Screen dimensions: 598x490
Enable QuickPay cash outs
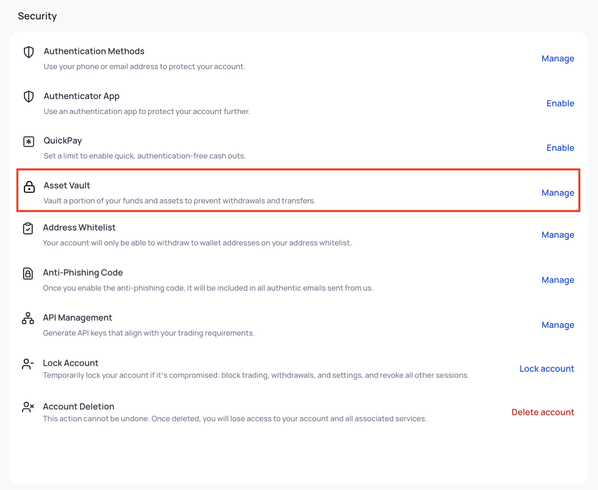tap(560, 148)
